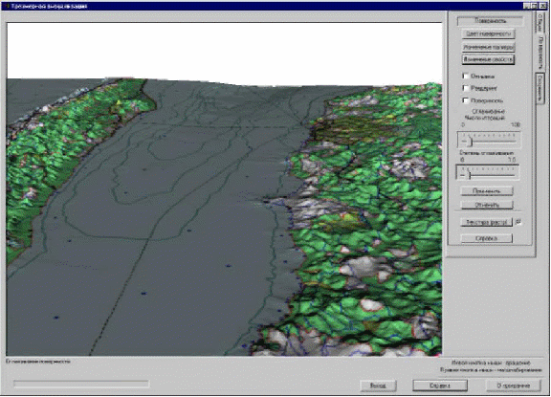The height and width of the screenshot is (397, 551).
Task: Click the iterations count slider (0–100)
Action: (x=489, y=140)
